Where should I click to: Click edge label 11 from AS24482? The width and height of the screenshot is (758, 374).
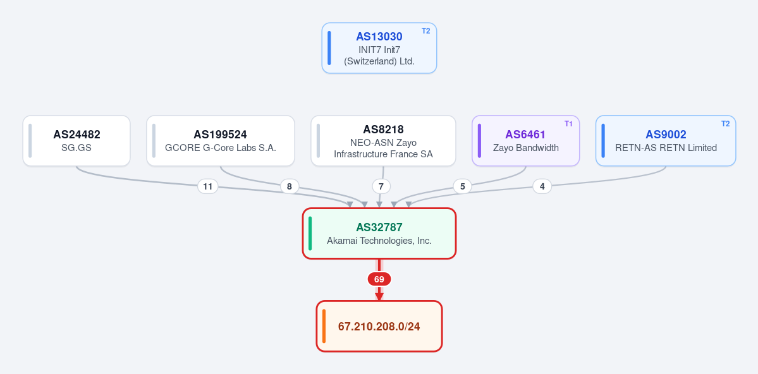tap(208, 186)
